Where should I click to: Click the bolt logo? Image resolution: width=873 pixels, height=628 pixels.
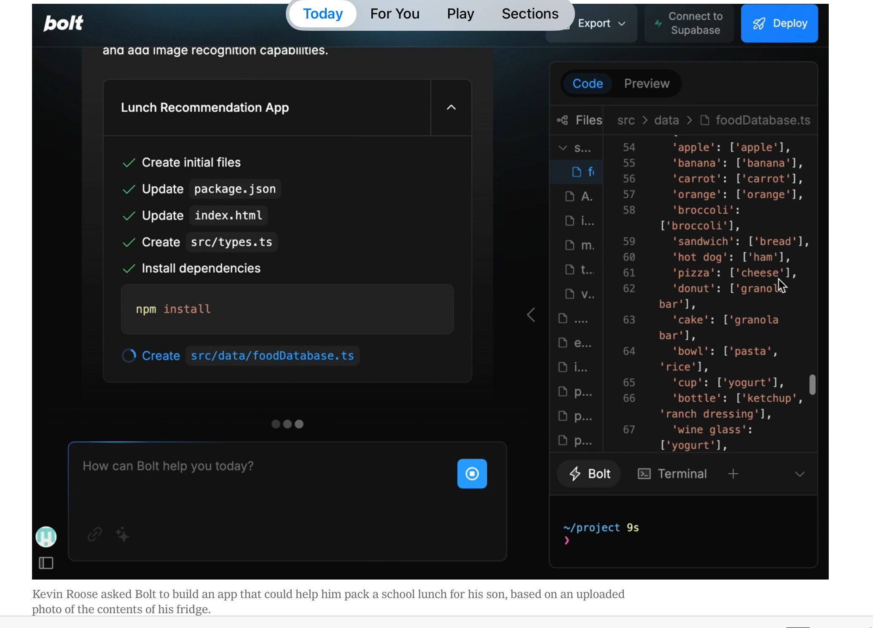[64, 23]
